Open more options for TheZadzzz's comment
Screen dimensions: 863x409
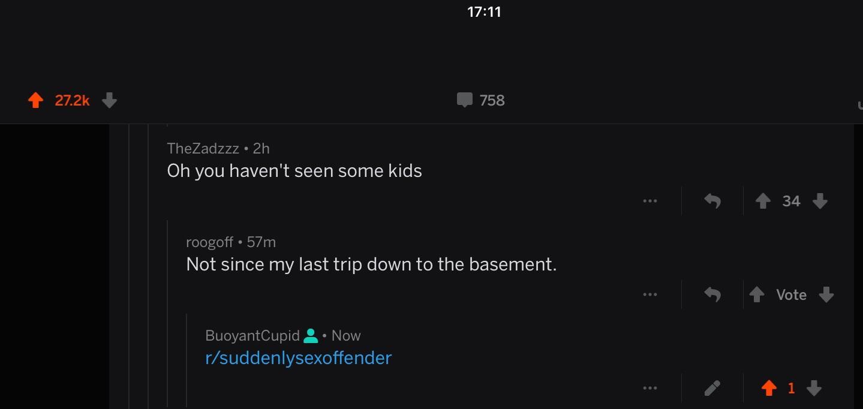(649, 202)
